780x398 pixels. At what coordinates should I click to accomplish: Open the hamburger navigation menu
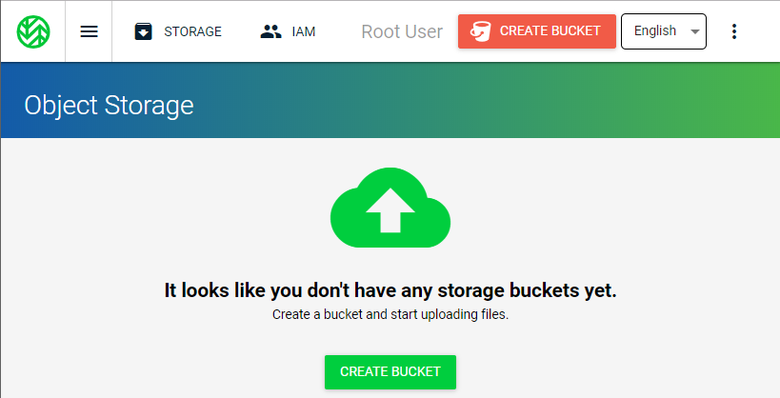click(x=89, y=31)
